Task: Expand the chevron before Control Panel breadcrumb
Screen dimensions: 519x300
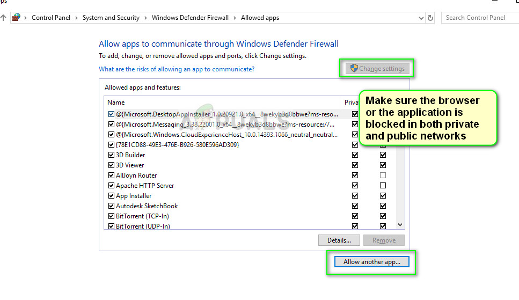Action: click(25, 18)
